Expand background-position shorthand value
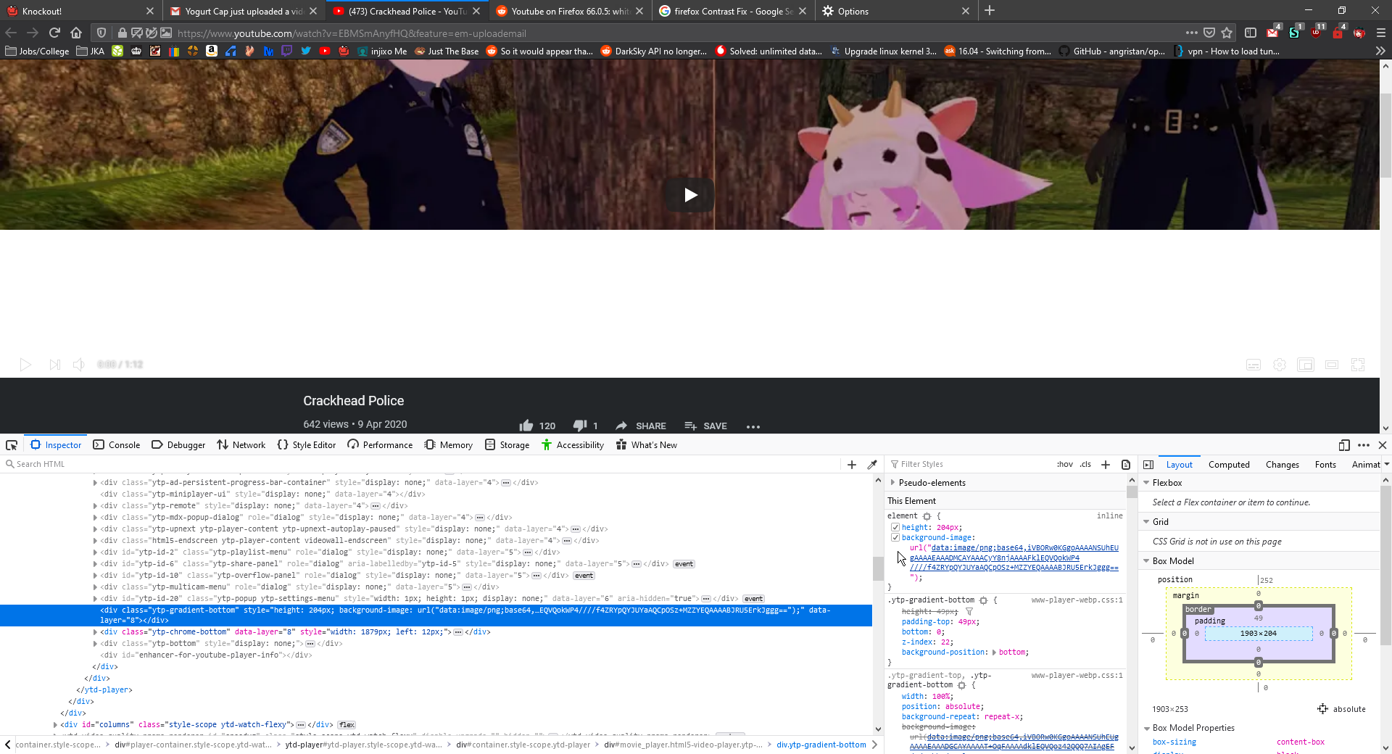 coord(994,652)
